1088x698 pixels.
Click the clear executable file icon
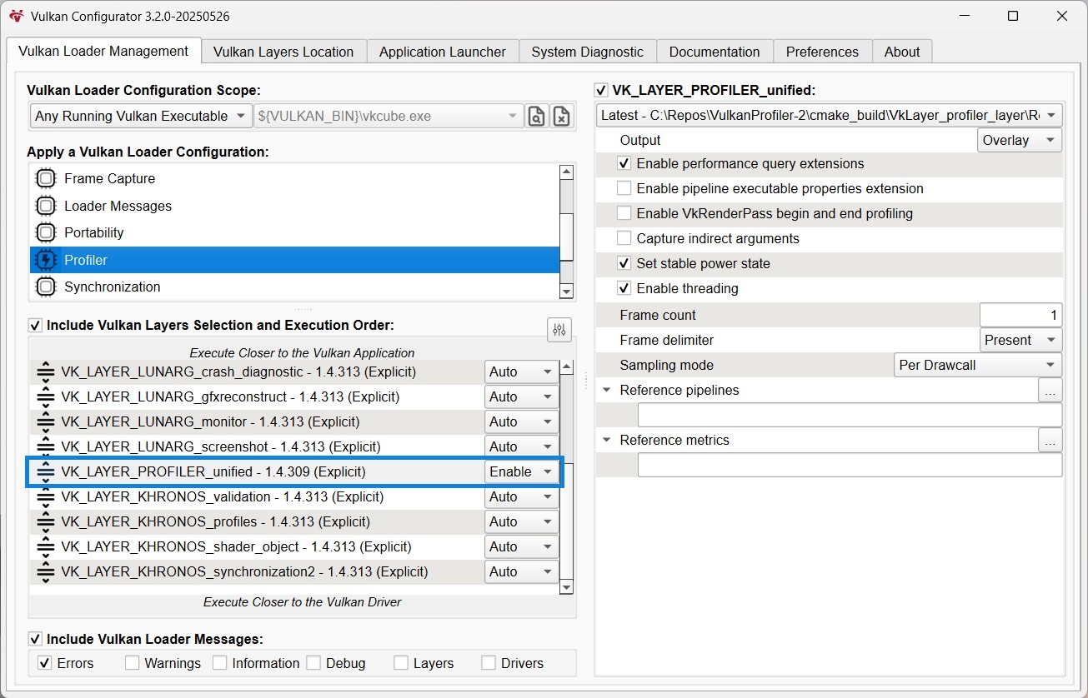tap(561, 116)
